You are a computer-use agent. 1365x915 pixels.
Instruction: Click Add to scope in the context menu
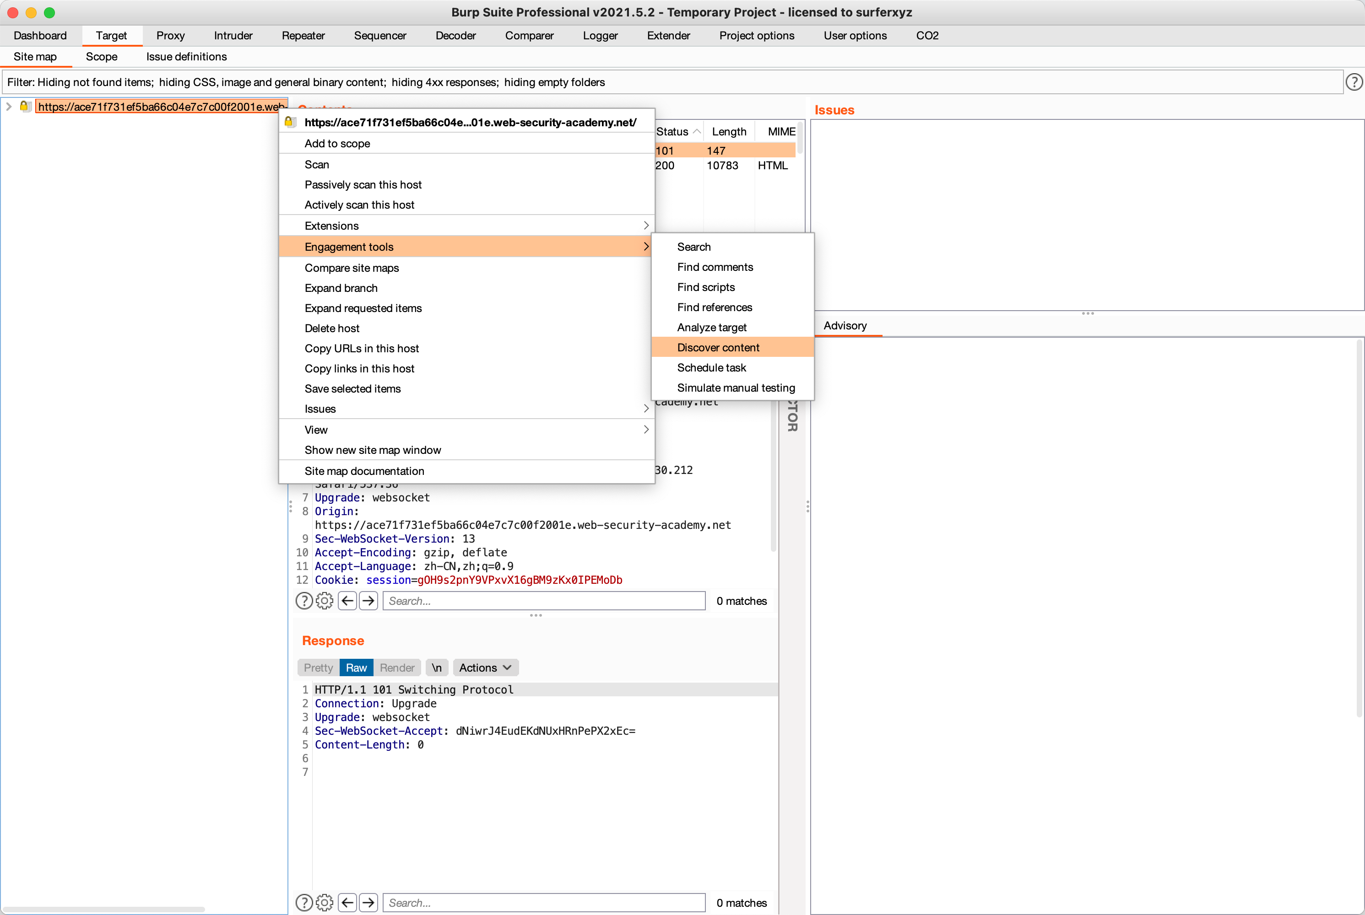pos(337,144)
